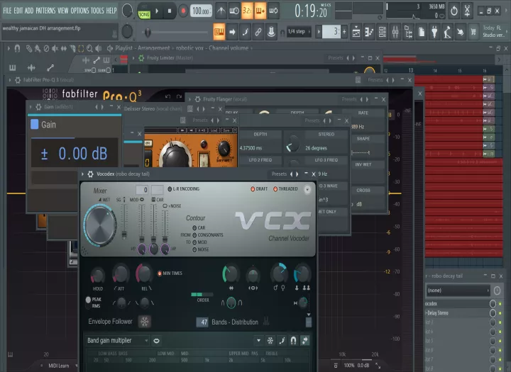Open the Browser view icon
The image size is (511, 372).
click(408, 32)
